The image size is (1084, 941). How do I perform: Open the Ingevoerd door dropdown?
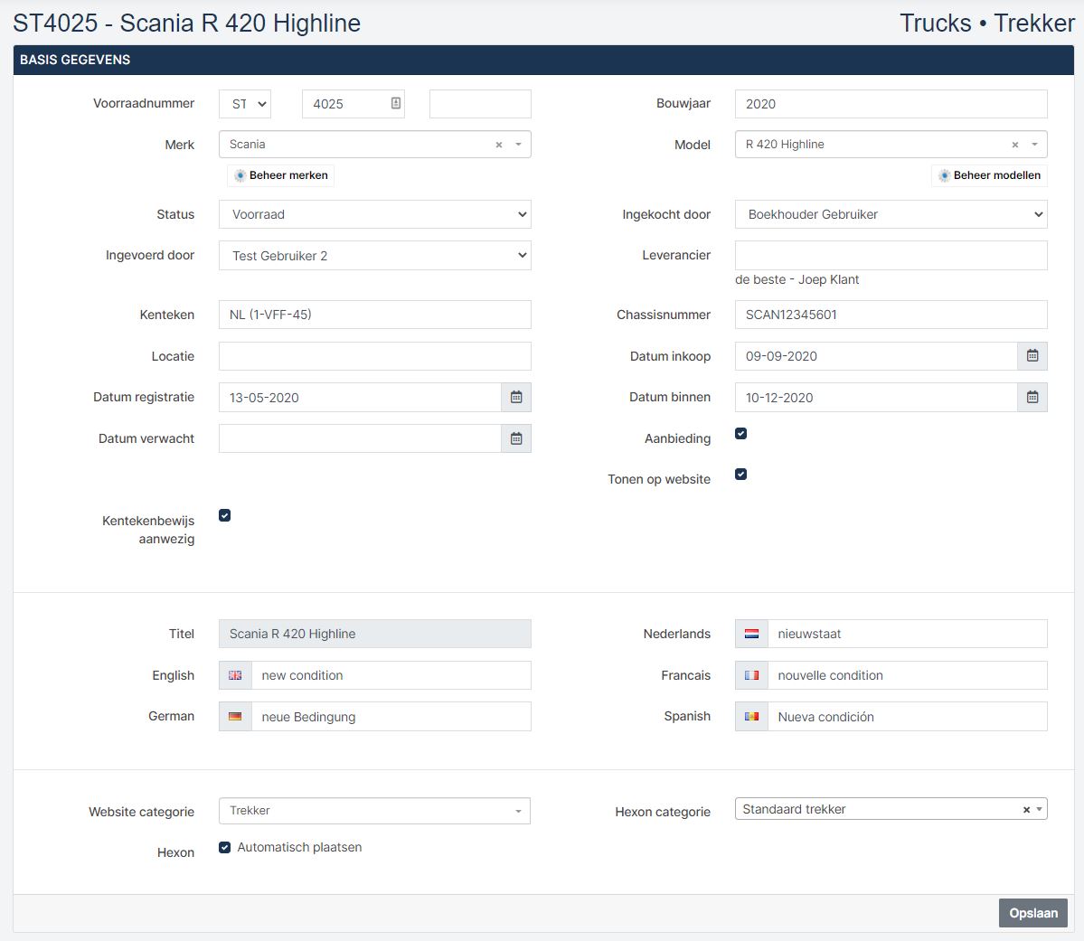[x=374, y=256]
